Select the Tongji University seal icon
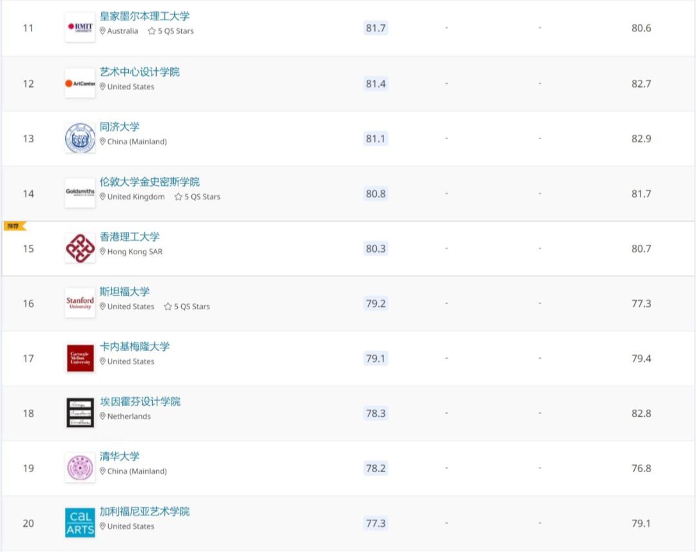The width and height of the screenshot is (696, 552). click(79, 137)
